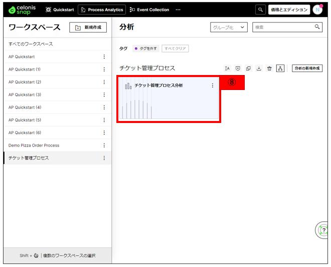Image resolution: width=331 pixels, height=267 pixels.
Task: Click the copy icon in workspace toolbar
Action: (248, 68)
